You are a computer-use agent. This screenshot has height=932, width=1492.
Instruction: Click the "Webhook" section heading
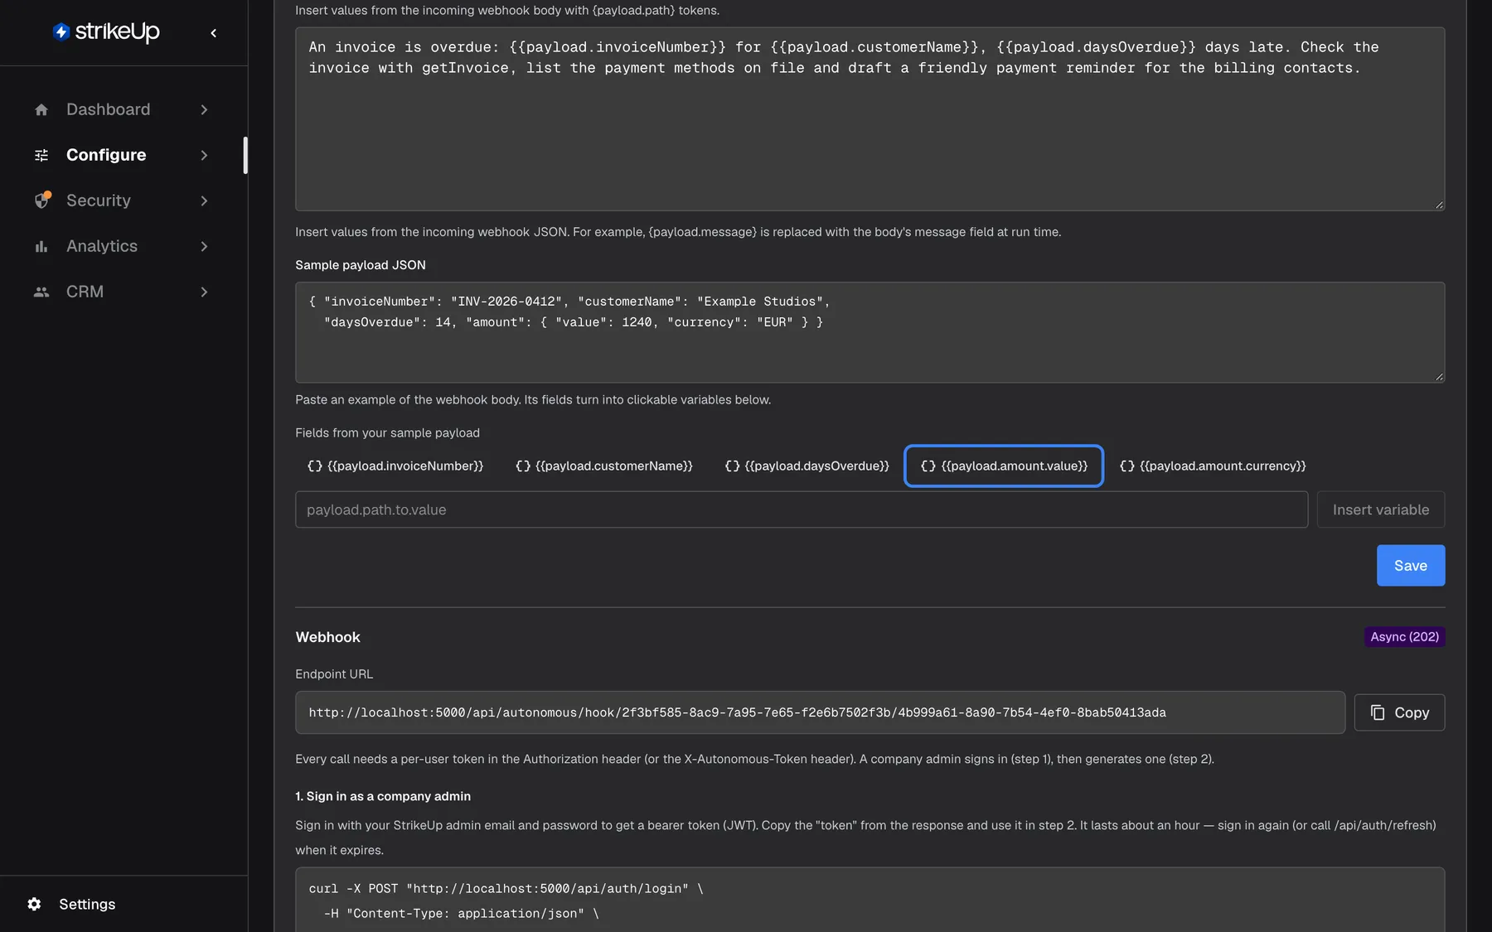tap(327, 637)
